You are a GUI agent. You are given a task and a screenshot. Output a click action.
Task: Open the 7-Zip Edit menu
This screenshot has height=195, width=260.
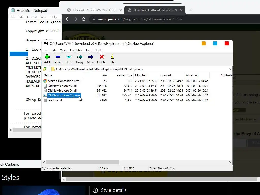point(54,50)
